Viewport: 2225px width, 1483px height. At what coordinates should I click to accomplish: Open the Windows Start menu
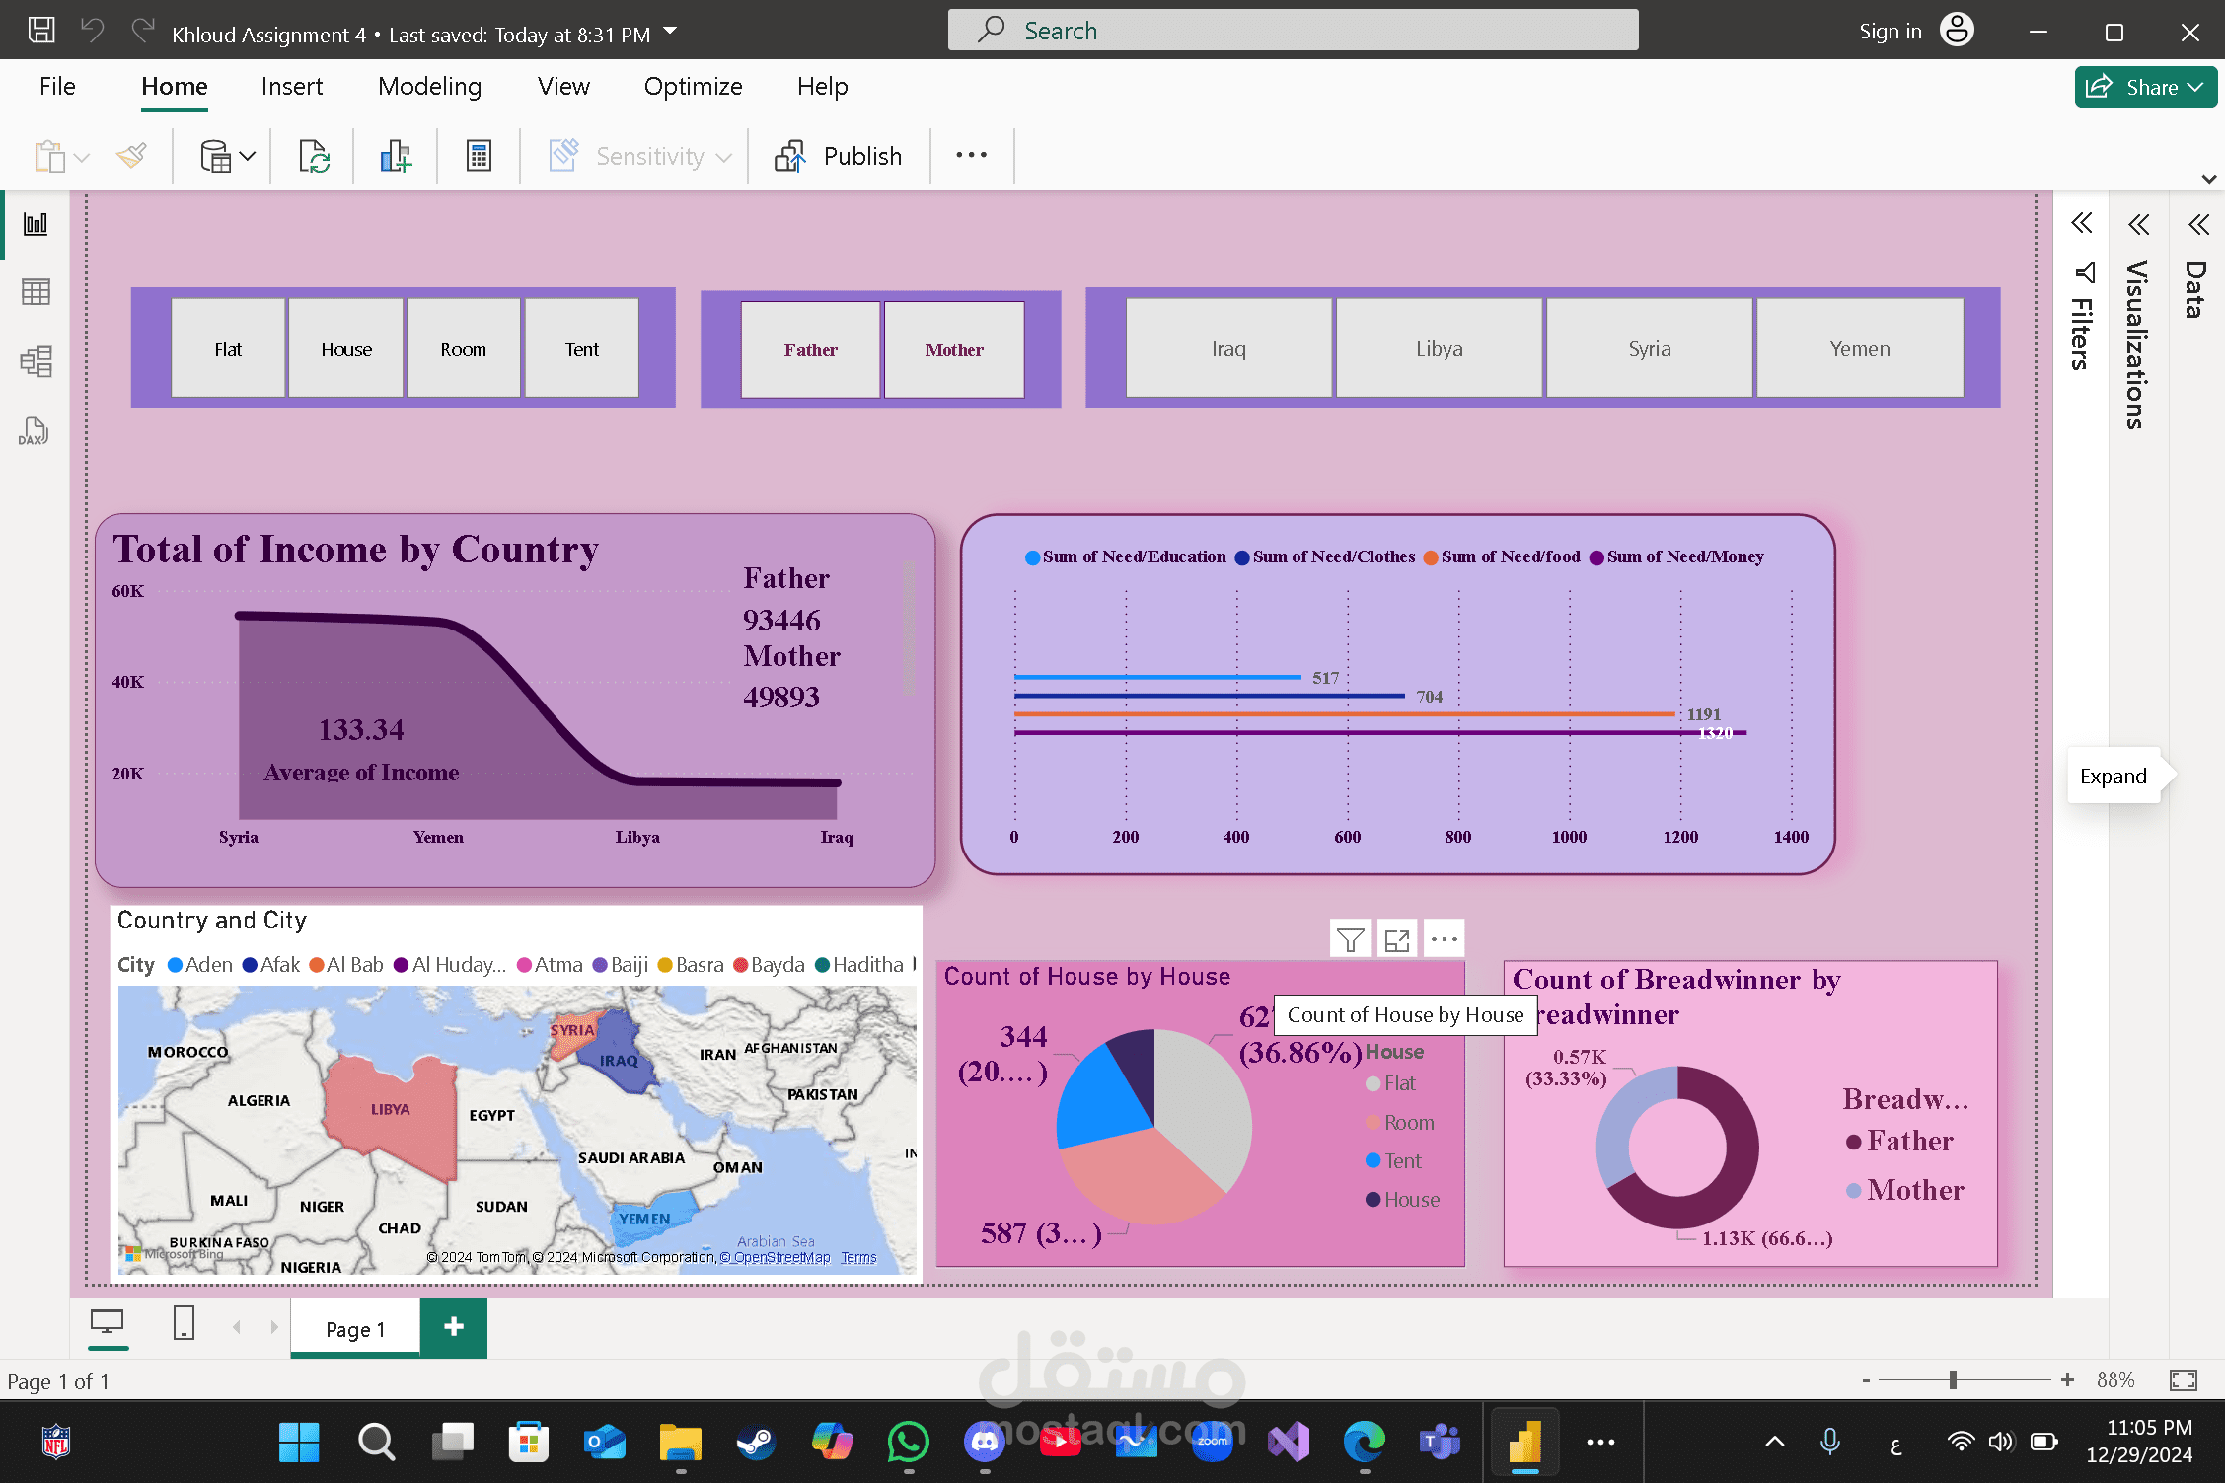coord(299,1442)
